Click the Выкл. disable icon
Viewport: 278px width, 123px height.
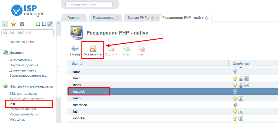[142, 48]
